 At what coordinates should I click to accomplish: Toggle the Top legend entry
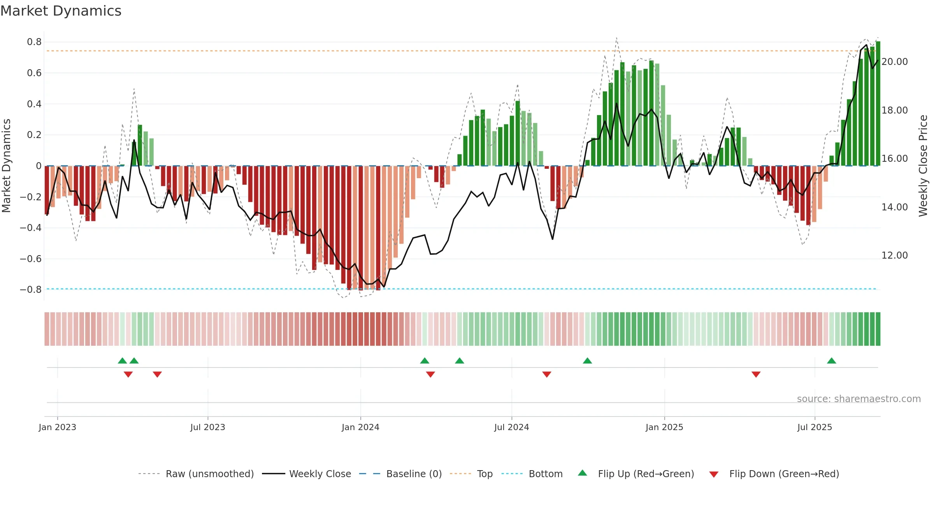click(x=471, y=474)
